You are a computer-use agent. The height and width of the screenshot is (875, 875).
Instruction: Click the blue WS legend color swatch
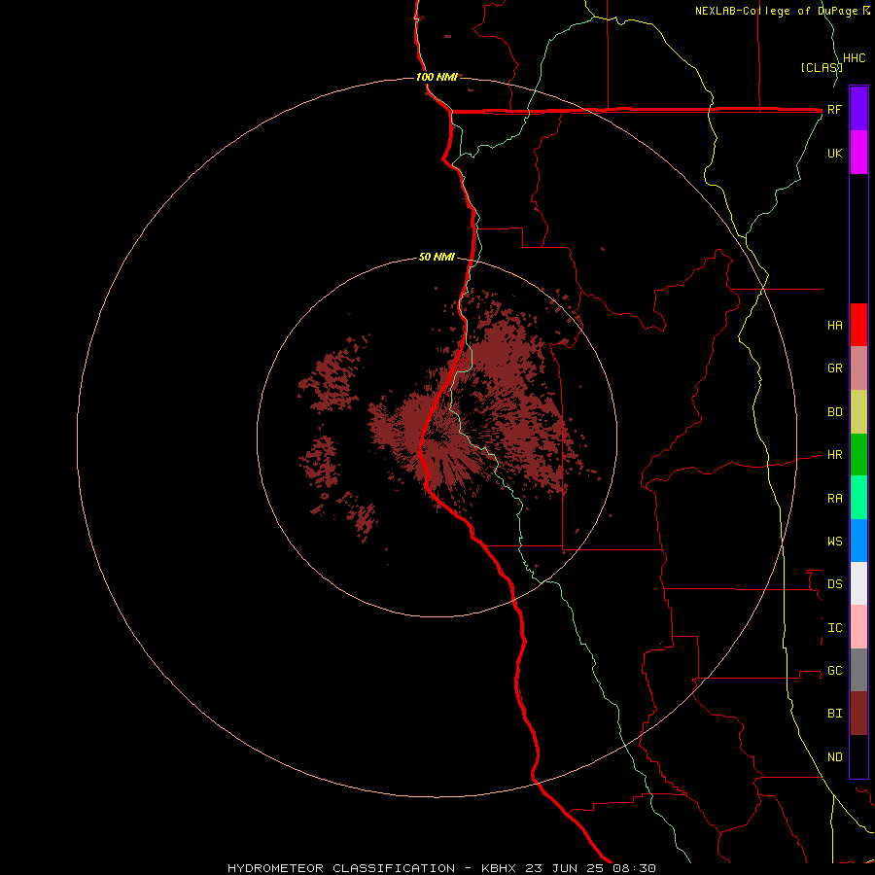pos(858,541)
